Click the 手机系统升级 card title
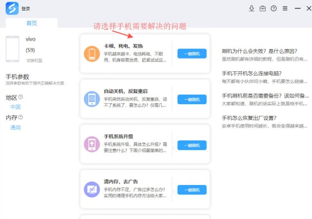This screenshot has height=219, width=312. click(119, 137)
